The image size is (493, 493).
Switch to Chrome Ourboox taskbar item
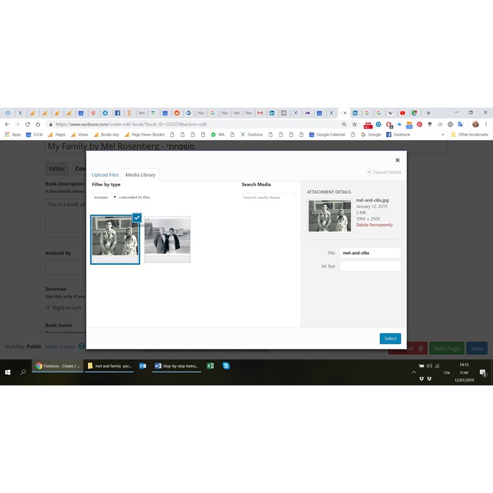click(57, 366)
